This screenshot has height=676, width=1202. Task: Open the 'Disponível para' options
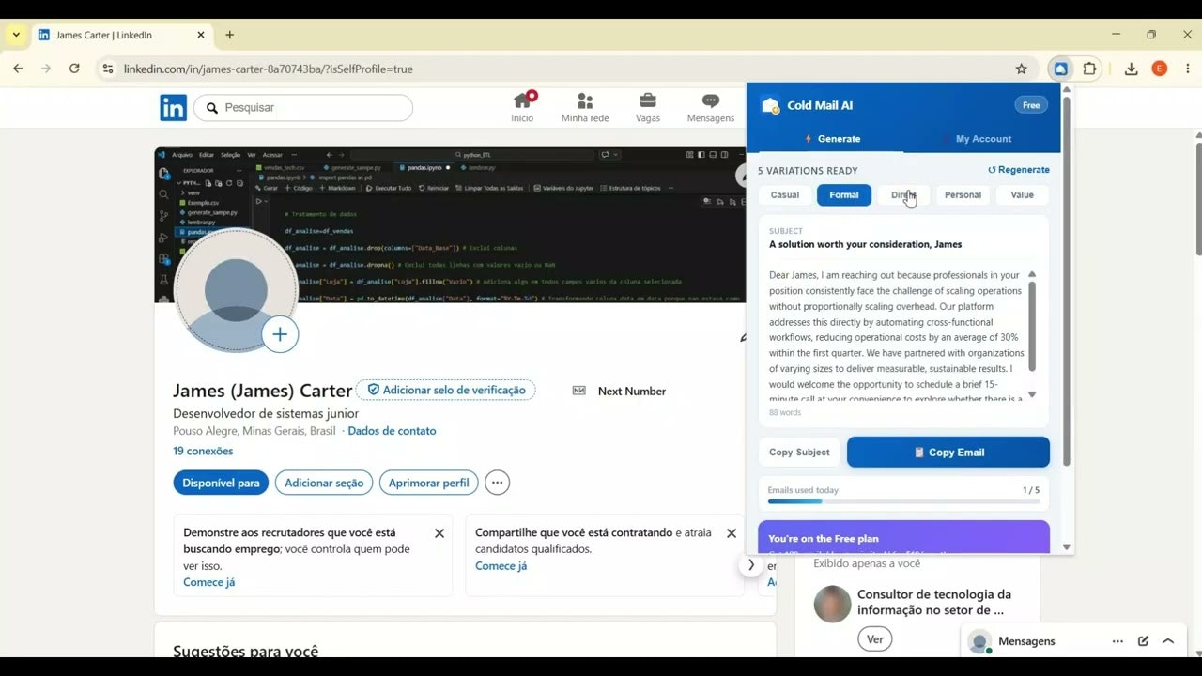click(x=221, y=483)
